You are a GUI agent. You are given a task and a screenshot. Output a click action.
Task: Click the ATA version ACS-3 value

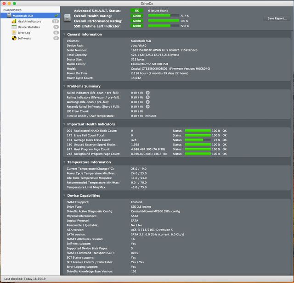152,230
